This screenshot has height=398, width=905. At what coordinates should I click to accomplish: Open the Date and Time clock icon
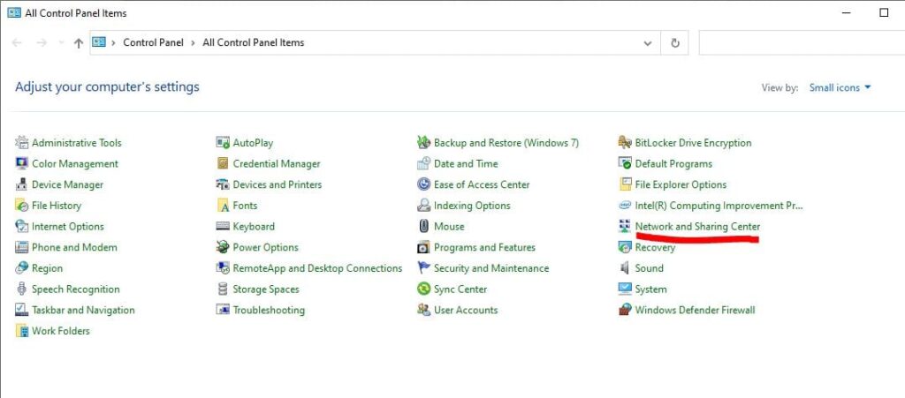tap(423, 163)
